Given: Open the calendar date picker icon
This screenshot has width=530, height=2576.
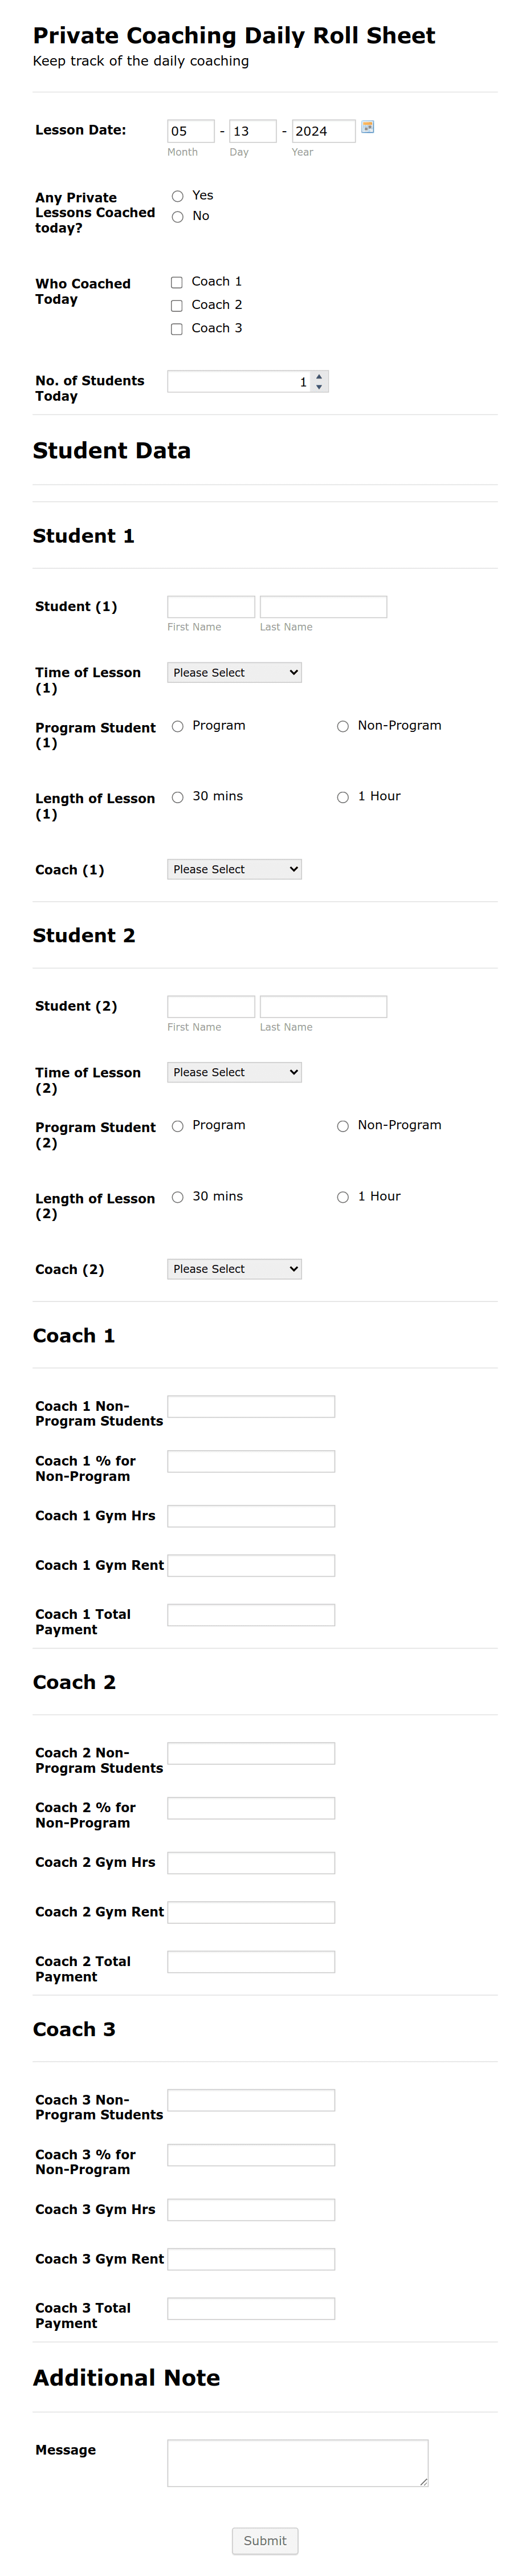Looking at the screenshot, I should coord(368,128).
